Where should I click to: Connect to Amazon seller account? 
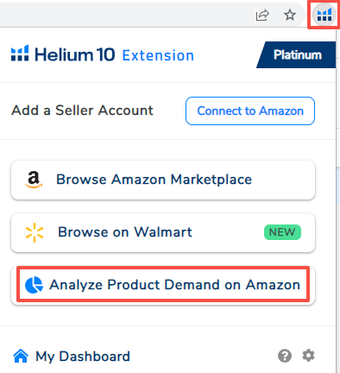coord(250,111)
